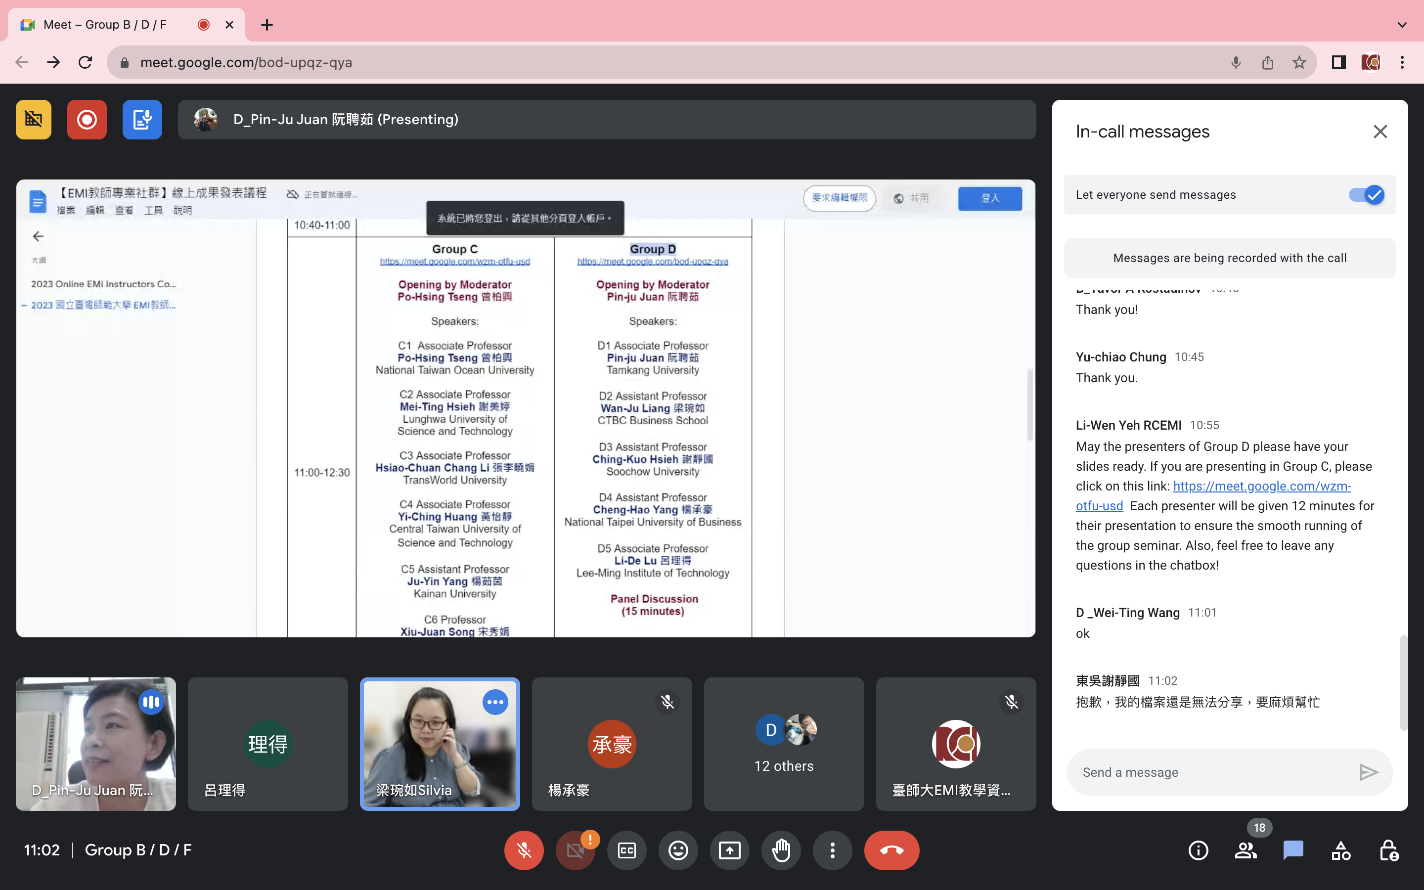Bookmark this page star icon
This screenshot has width=1424, height=890.
[1299, 62]
